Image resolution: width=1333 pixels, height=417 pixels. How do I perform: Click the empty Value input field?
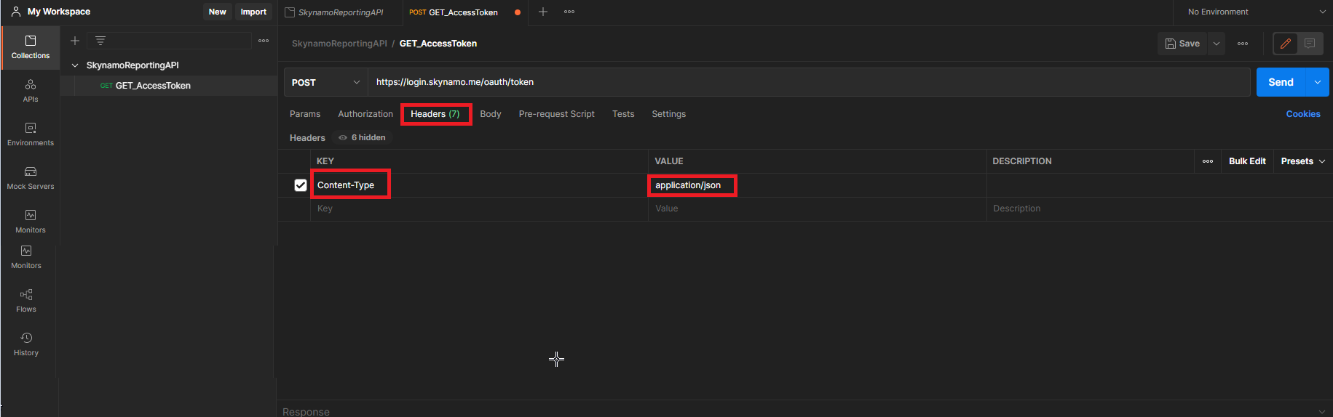[x=817, y=208]
